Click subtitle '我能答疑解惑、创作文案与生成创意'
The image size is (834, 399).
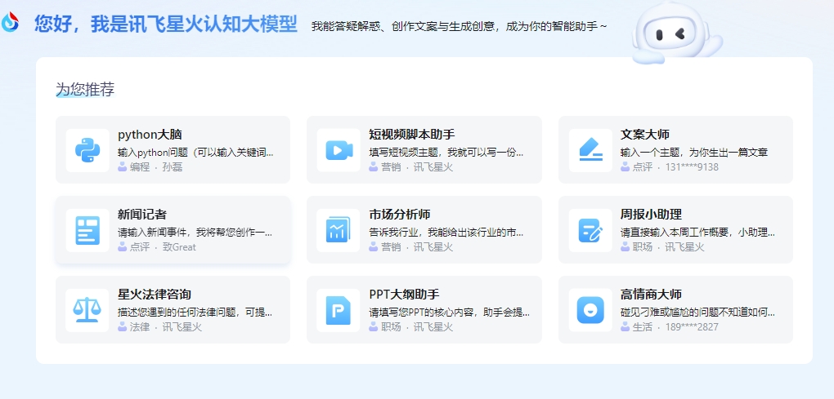pos(403,26)
